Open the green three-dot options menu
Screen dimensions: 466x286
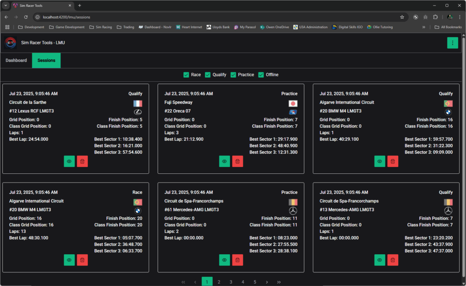click(x=452, y=43)
